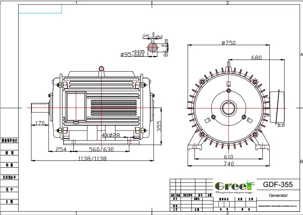Click the 610 foot spacing dimension

tap(229, 157)
